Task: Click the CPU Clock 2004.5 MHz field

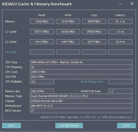Action: tap(81, 72)
